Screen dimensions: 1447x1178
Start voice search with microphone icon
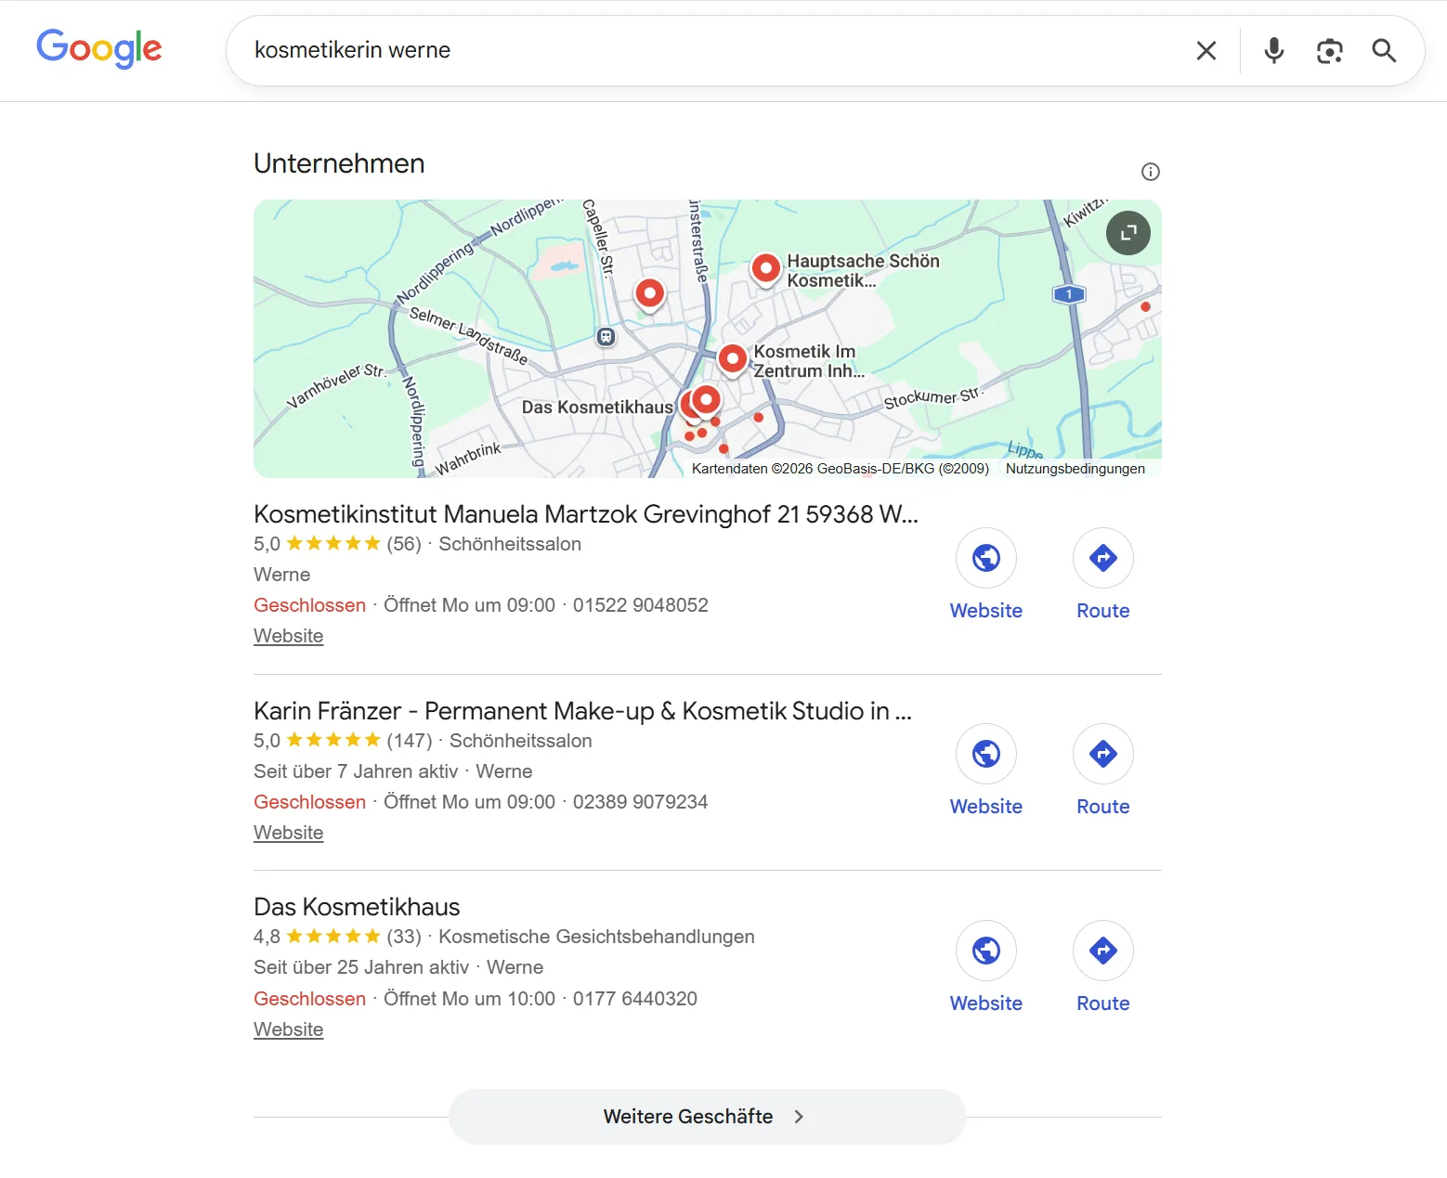1274,50
